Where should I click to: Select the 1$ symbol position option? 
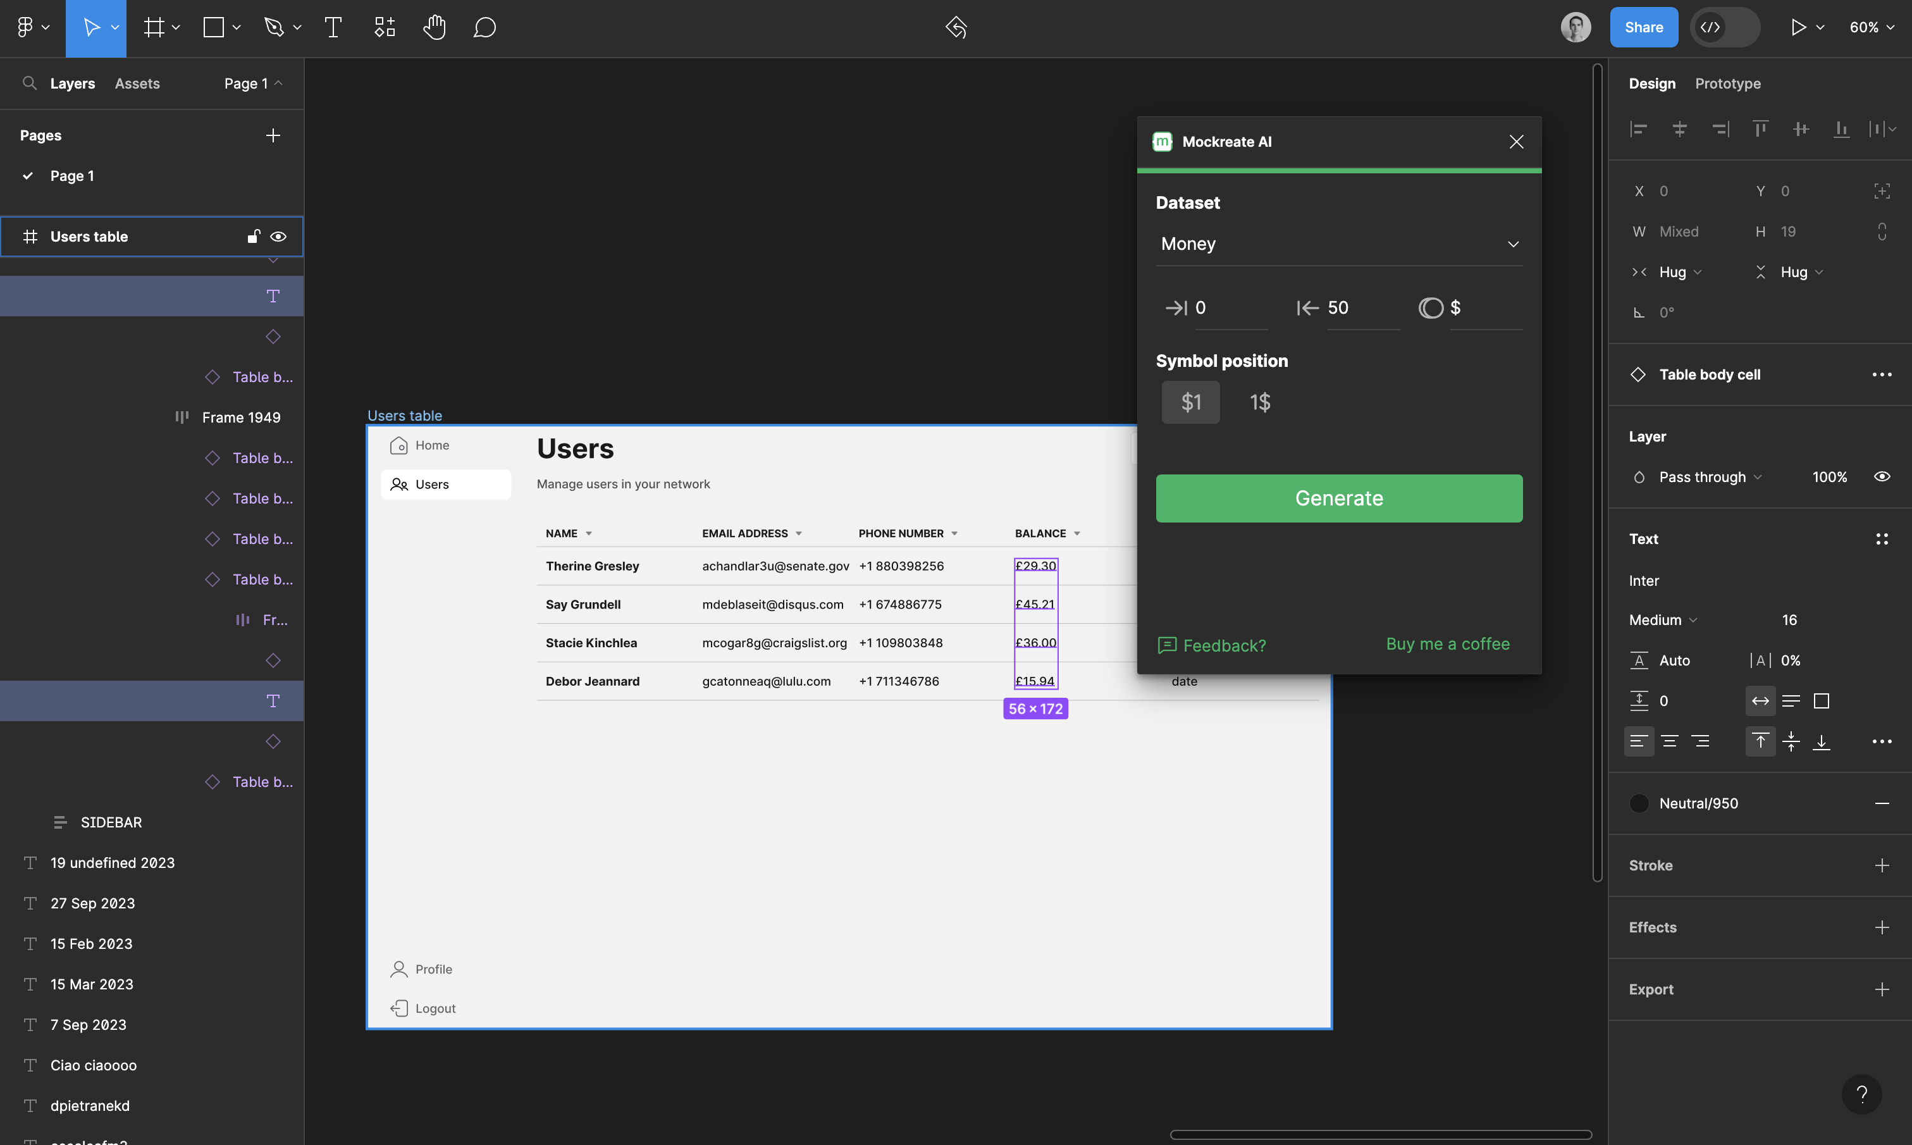click(1259, 402)
